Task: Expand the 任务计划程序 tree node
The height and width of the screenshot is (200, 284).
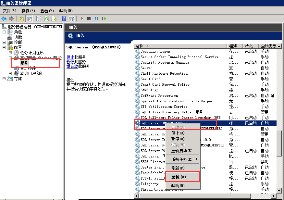Action: (10, 53)
